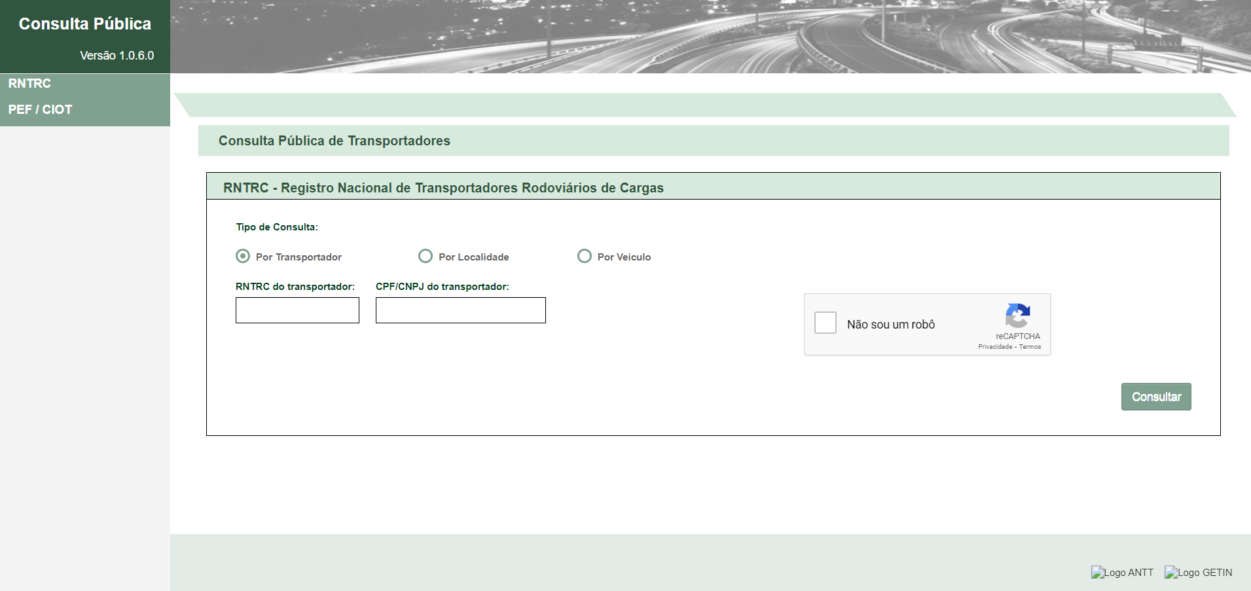The width and height of the screenshot is (1251, 591).
Task: Click the Tipo de Consulta label
Action: coord(277,227)
